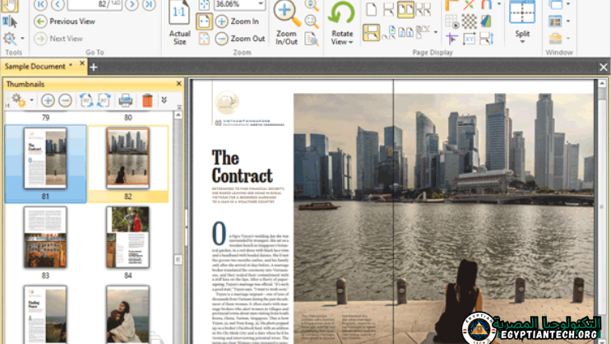611x344 pixels.
Task: Toggle the transparency grid display
Action: pos(469,21)
